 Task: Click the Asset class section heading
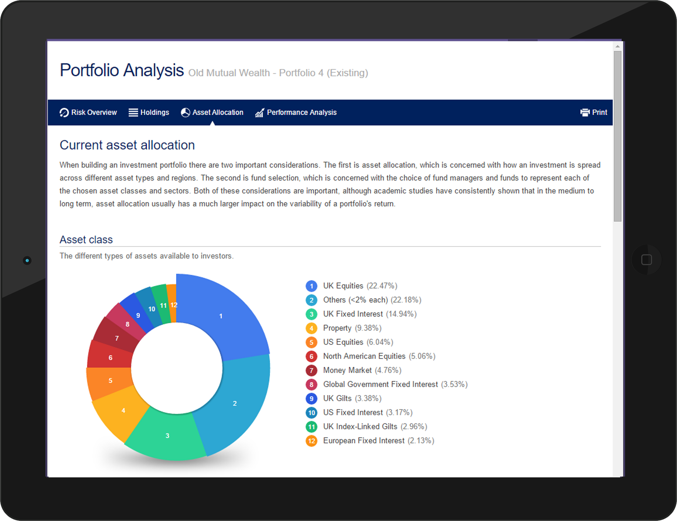[x=86, y=240]
